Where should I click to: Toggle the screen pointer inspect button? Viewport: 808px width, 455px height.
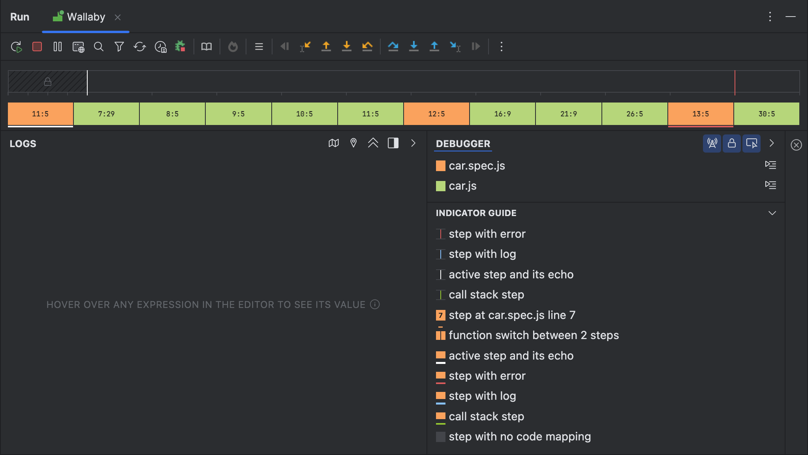752,143
